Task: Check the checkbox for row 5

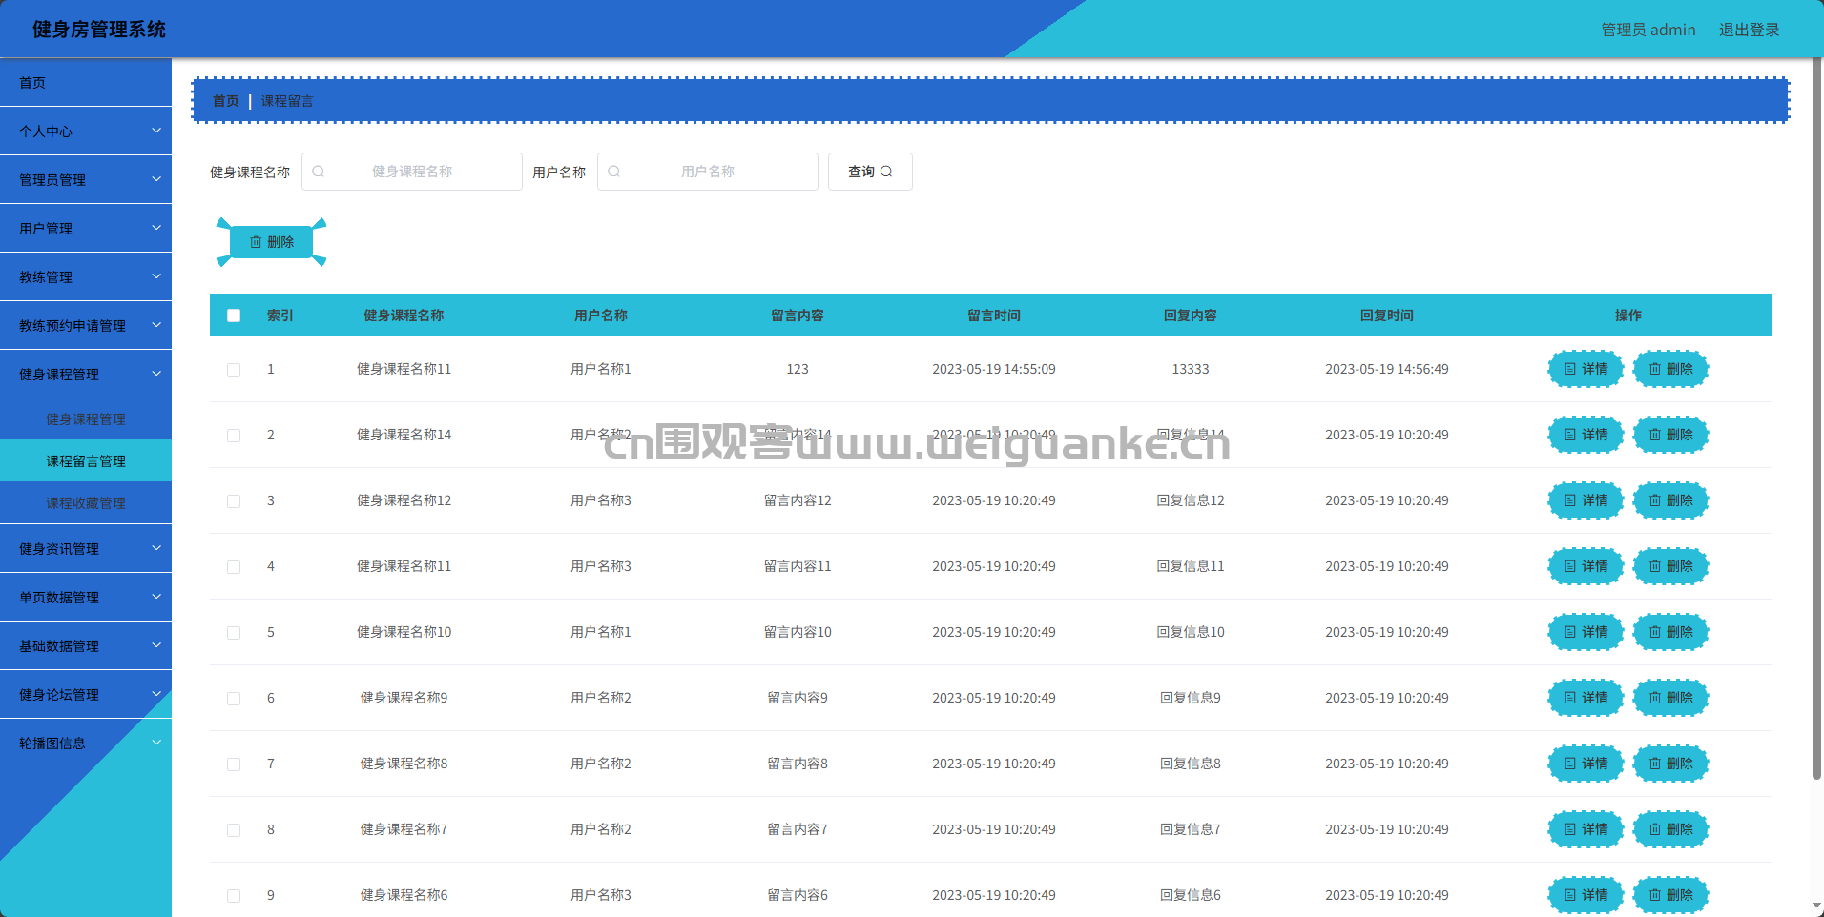Action: click(234, 633)
